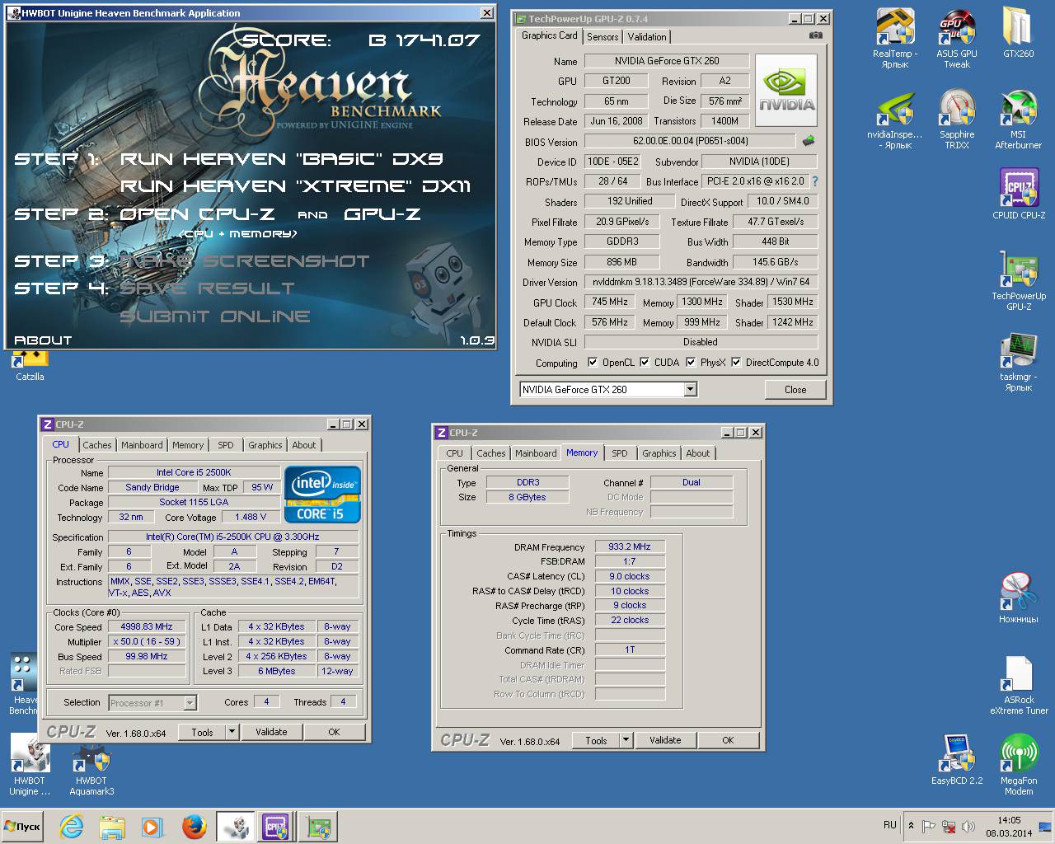This screenshot has width=1055, height=844.
Task: Open Mainboard tab in CPU-Z CPU window
Action: (x=142, y=445)
